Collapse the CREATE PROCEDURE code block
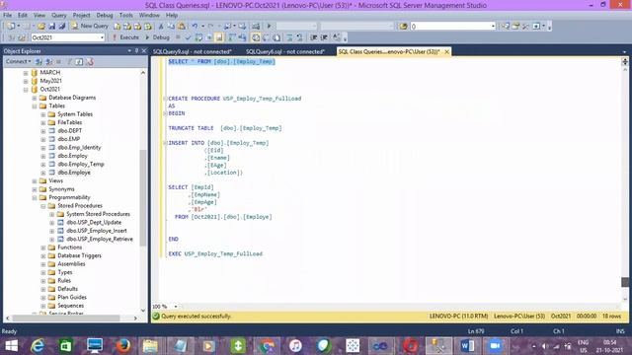The image size is (632, 355). 165,99
